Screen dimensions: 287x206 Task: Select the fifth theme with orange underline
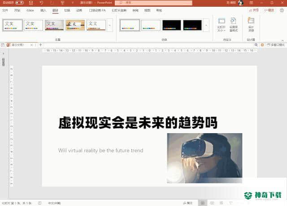click(96, 25)
